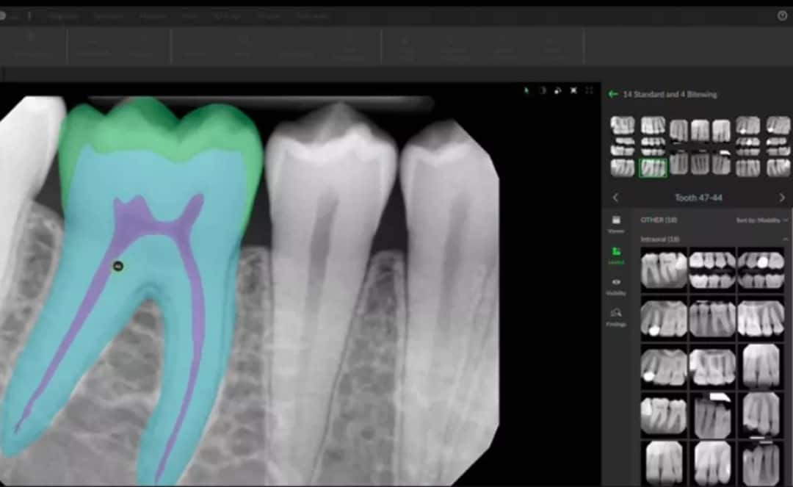Image resolution: width=793 pixels, height=487 pixels.
Task: Close the radiograph viewport with the X icon
Action: pos(573,90)
